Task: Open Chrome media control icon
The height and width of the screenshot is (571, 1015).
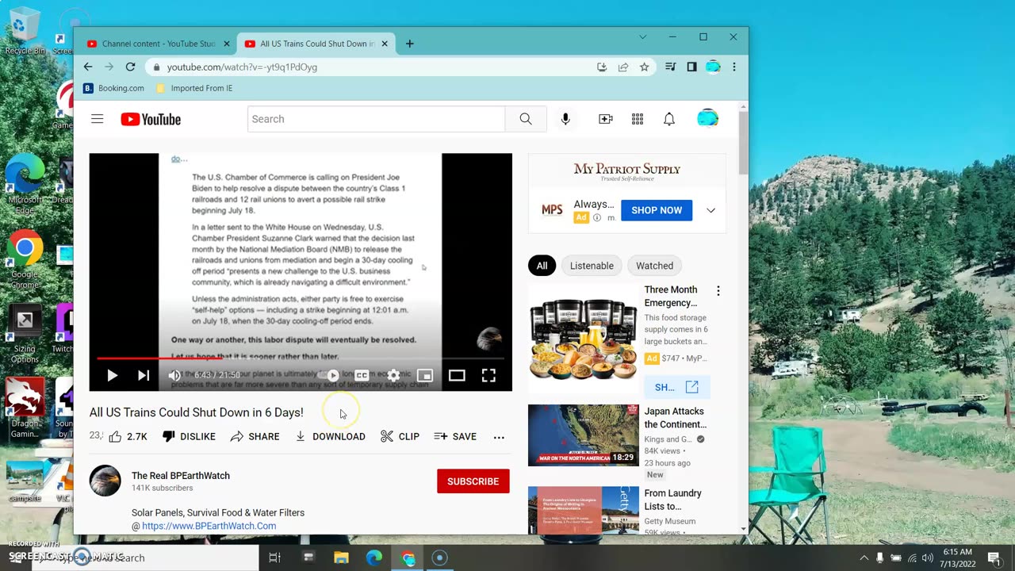Action: [671, 67]
